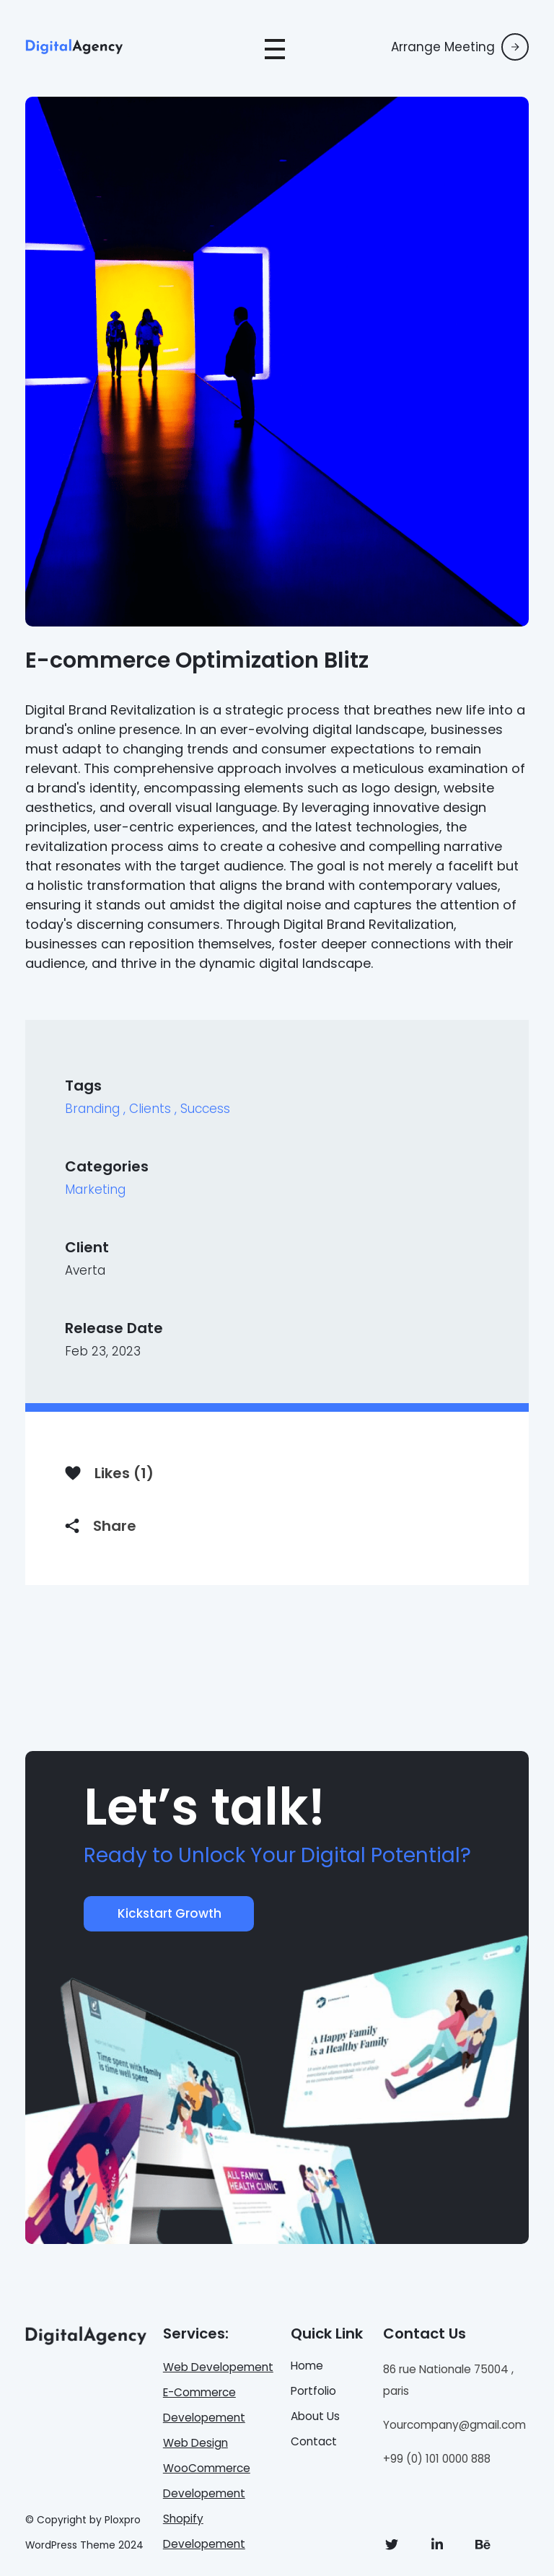This screenshot has width=554, height=2576.
Task: Click the Clients tag link
Action: 150,1108
